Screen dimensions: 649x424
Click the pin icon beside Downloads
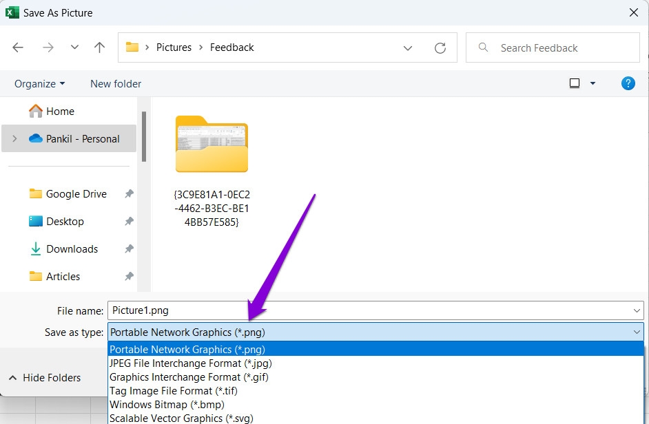pos(129,248)
